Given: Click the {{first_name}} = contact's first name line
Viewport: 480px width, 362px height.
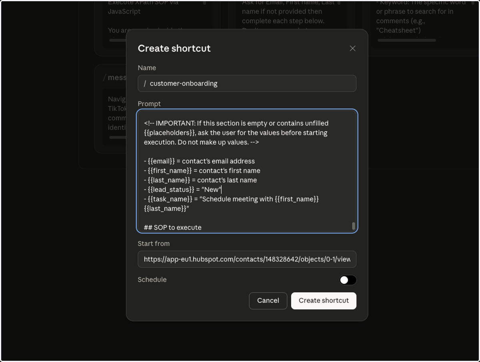Looking at the screenshot, I should 202,171.
